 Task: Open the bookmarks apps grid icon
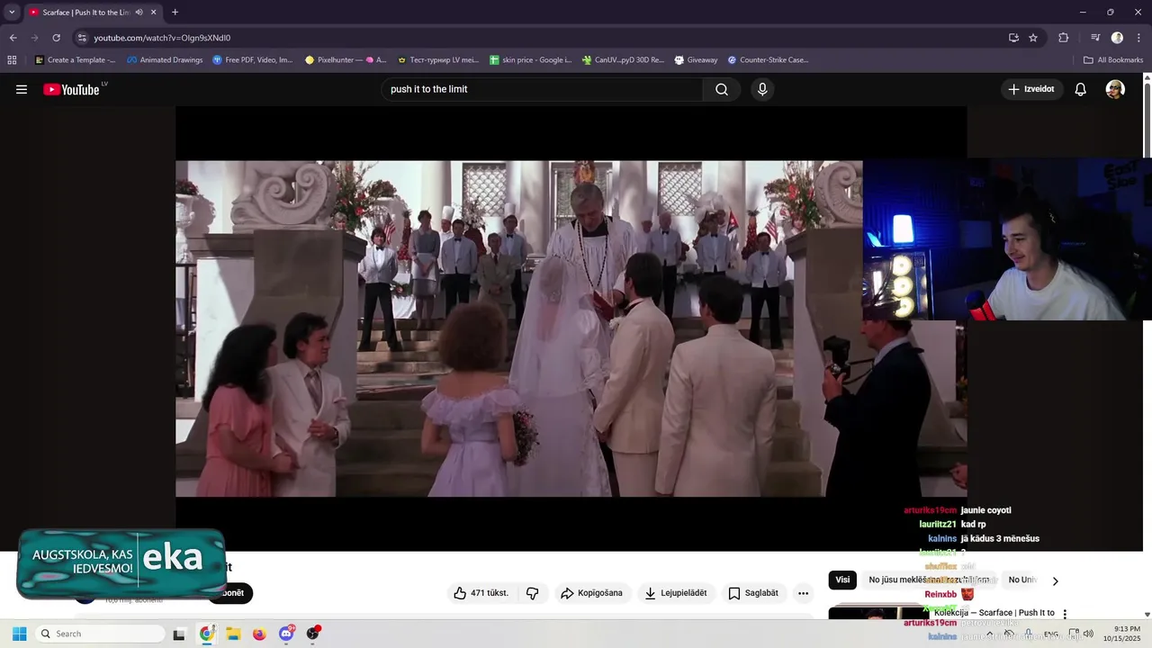(12, 60)
